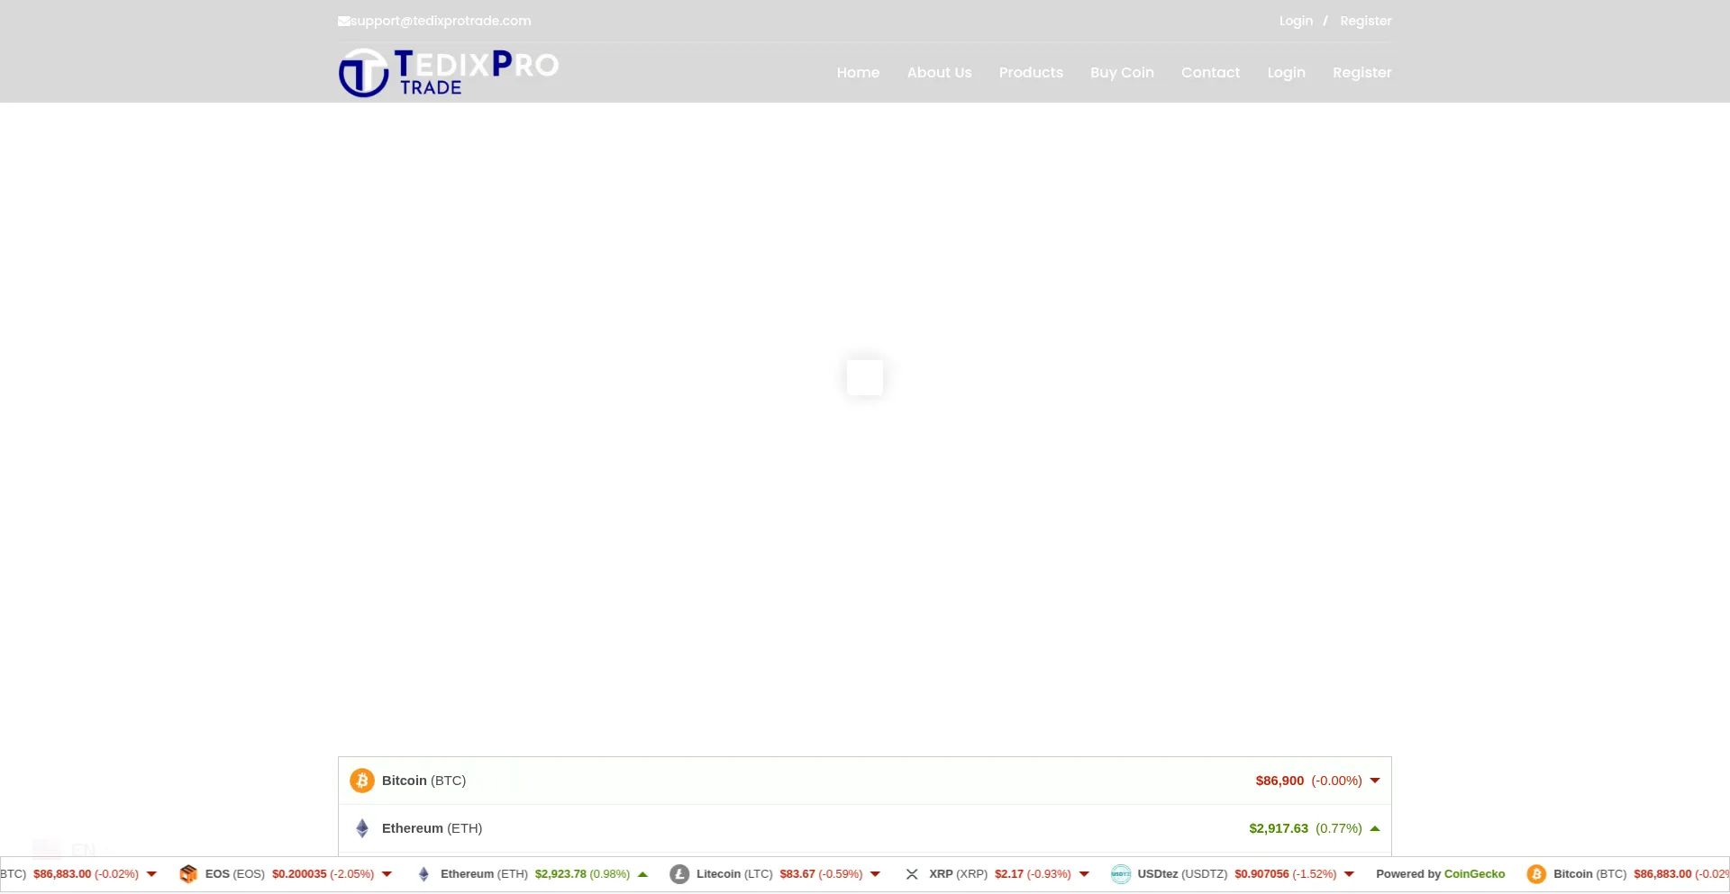Click the Ethereum icon in the price list
The image size is (1730, 894).
point(362,828)
